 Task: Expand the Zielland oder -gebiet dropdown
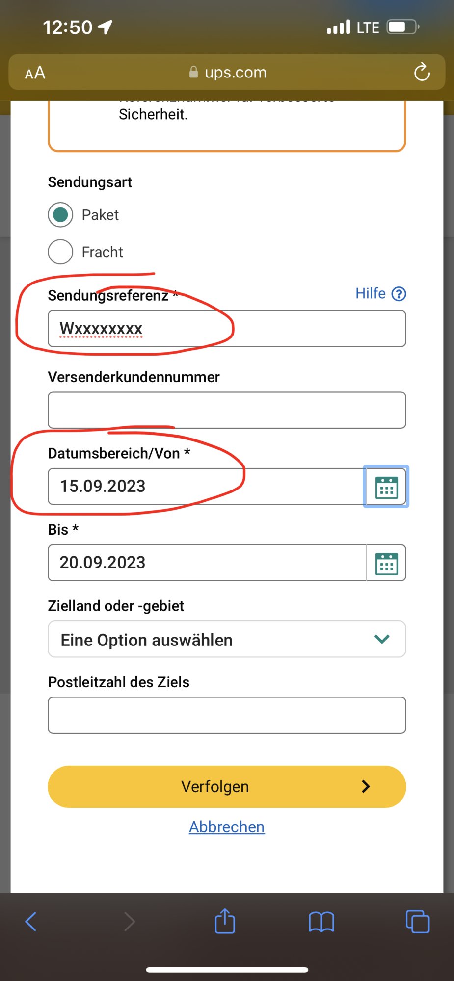[227, 639]
